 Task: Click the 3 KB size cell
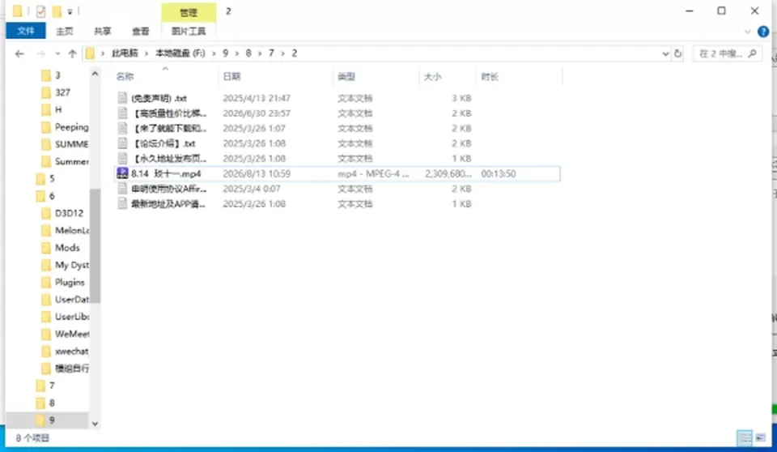[461, 98]
